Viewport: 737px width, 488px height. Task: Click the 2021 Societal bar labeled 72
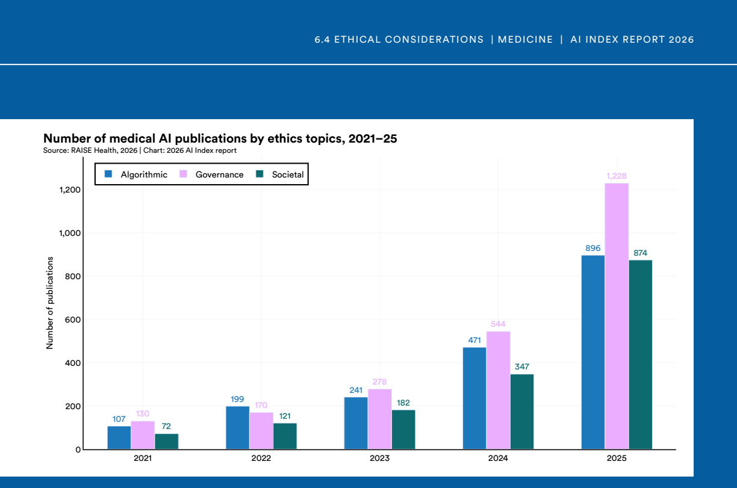tap(166, 442)
